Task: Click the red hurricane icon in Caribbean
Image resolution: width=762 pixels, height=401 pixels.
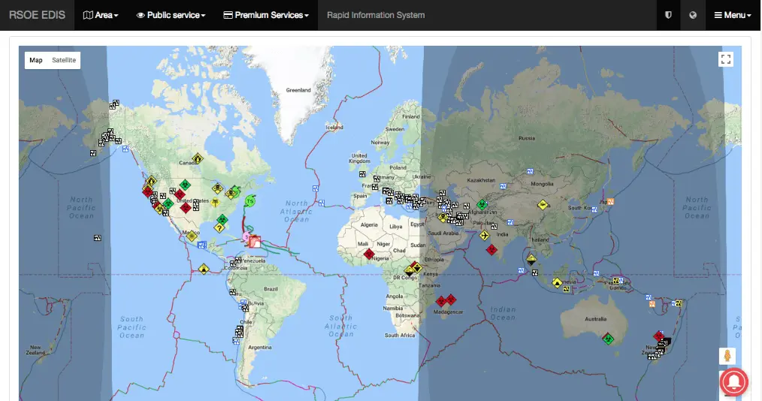Action: (255, 242)
